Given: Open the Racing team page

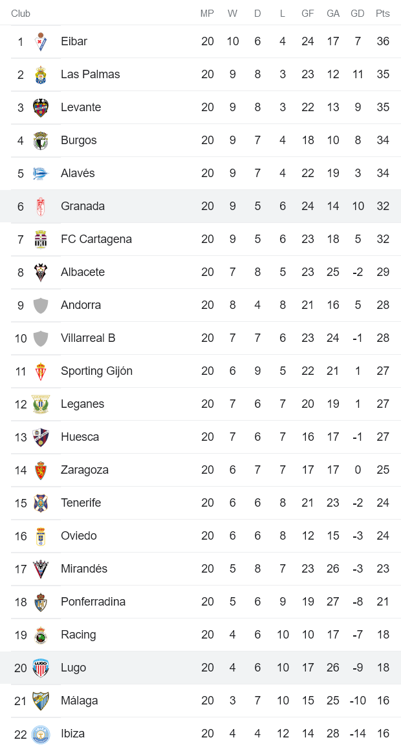Looking at the screenshot, I should pos(78,634).
